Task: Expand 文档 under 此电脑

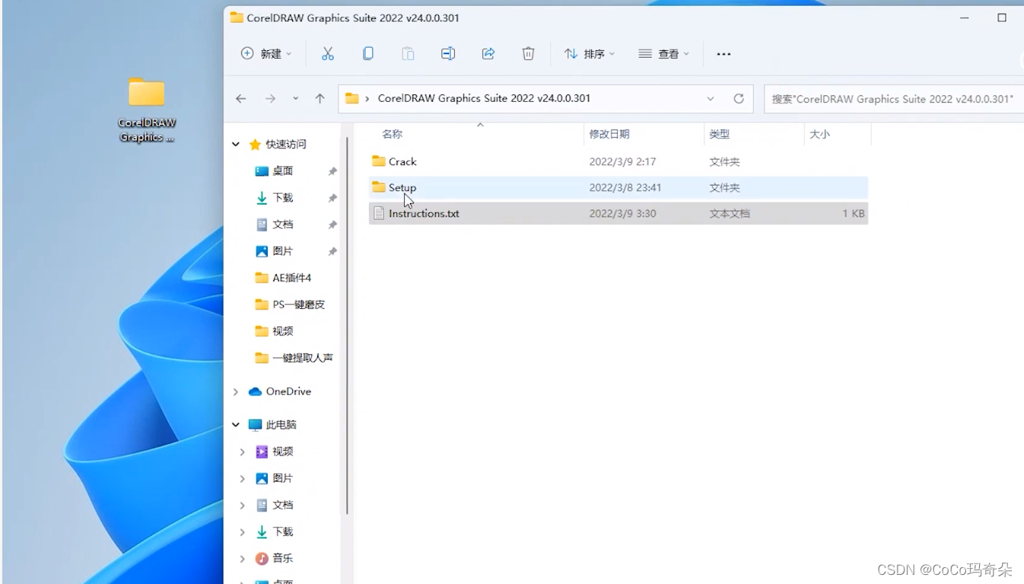Action: pyautogui.click(x=243, y=505)
